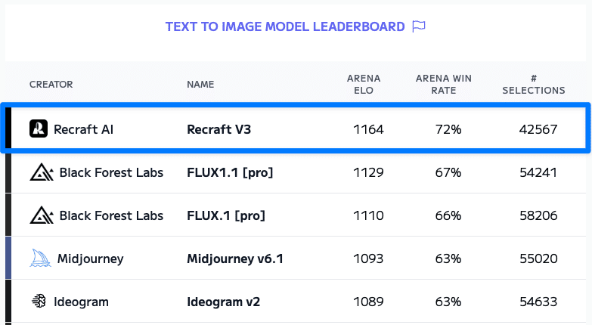Click the flag icon beside leaderboard title
This screenshot has width=592, height=325.
click(419, 26)
